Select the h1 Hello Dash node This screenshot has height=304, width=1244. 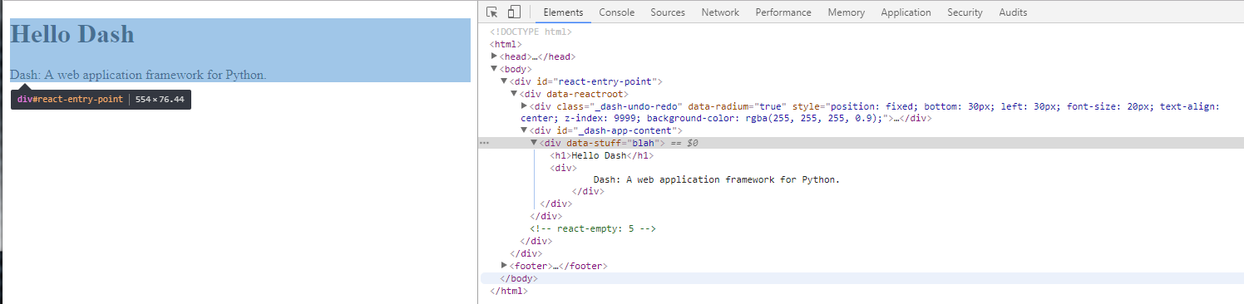tap(602, 155)
